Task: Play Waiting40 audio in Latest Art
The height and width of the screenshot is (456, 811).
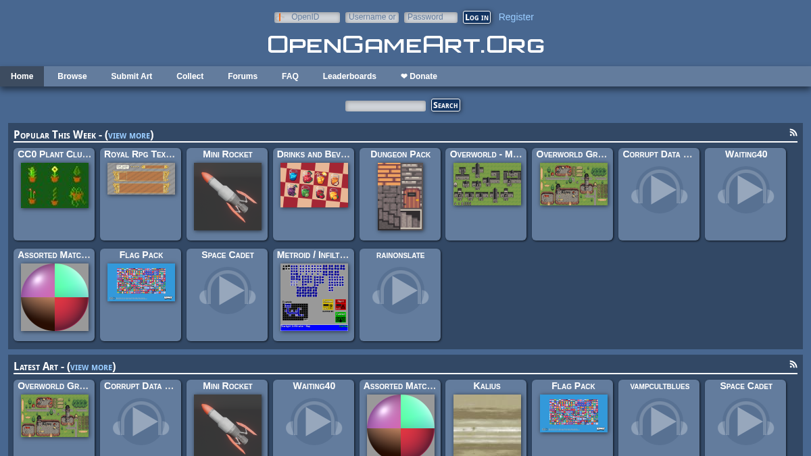Action: [314, 422]
